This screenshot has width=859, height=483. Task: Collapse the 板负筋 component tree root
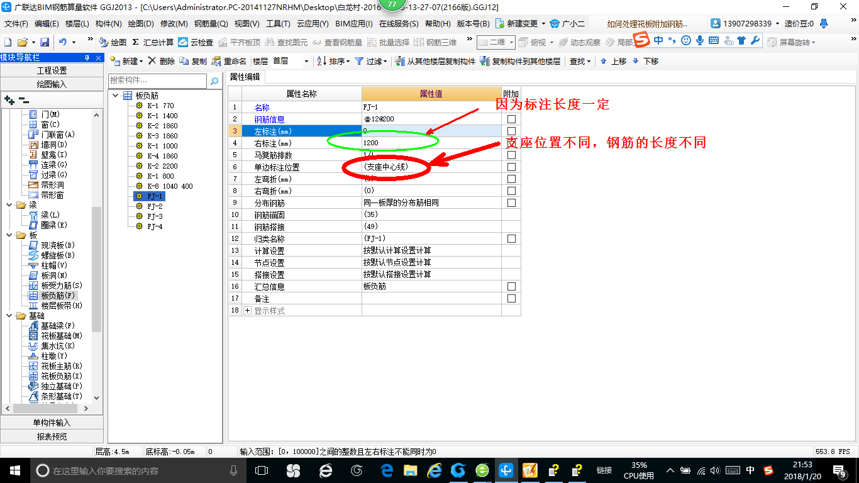click(116, 96)
